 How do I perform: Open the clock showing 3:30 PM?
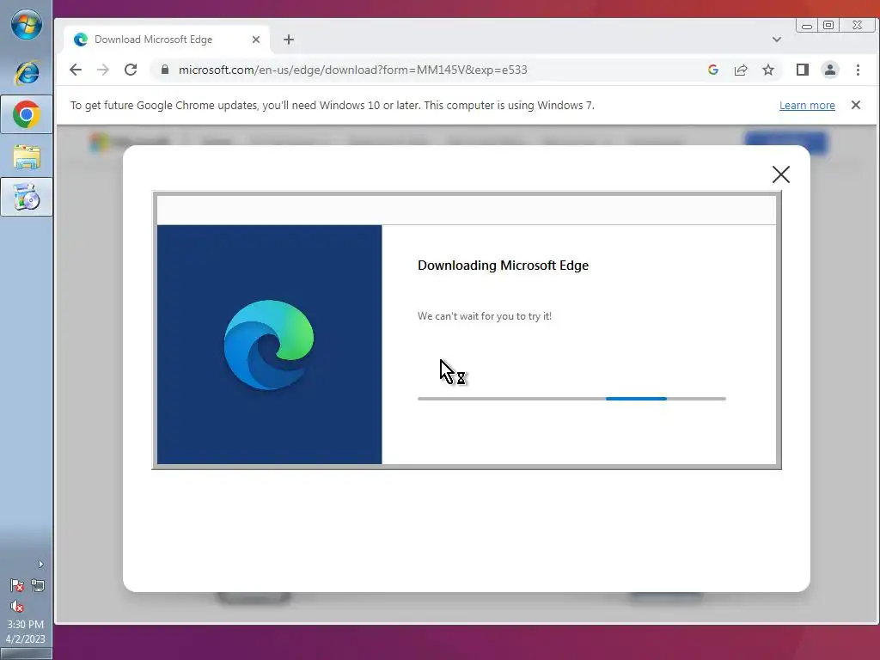[25, 624]
